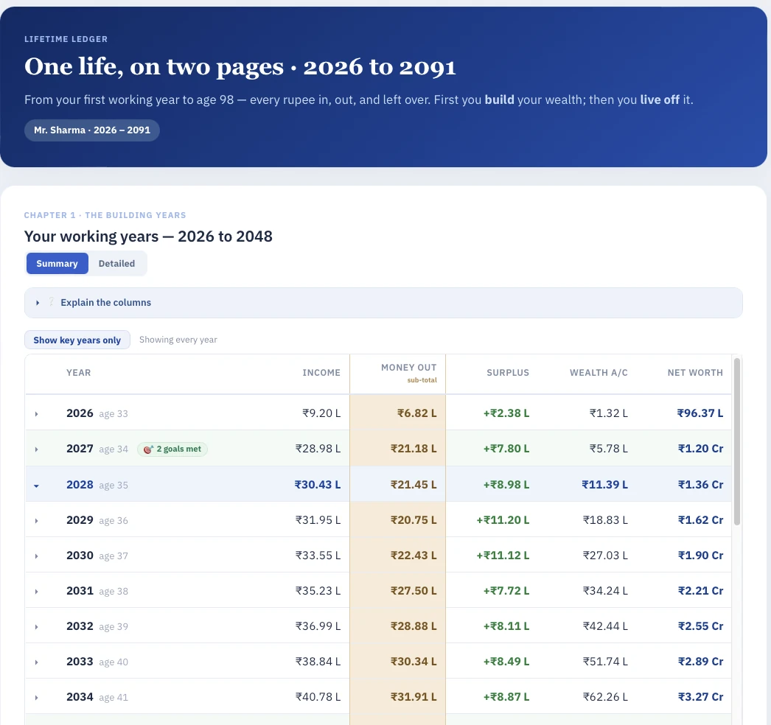The width and height of the screenshot is (771, 725).
Task: Click the NET WORTH column header
Action: point(695,373)
